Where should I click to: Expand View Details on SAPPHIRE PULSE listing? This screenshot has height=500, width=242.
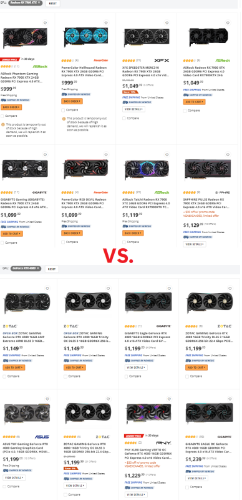194,244
